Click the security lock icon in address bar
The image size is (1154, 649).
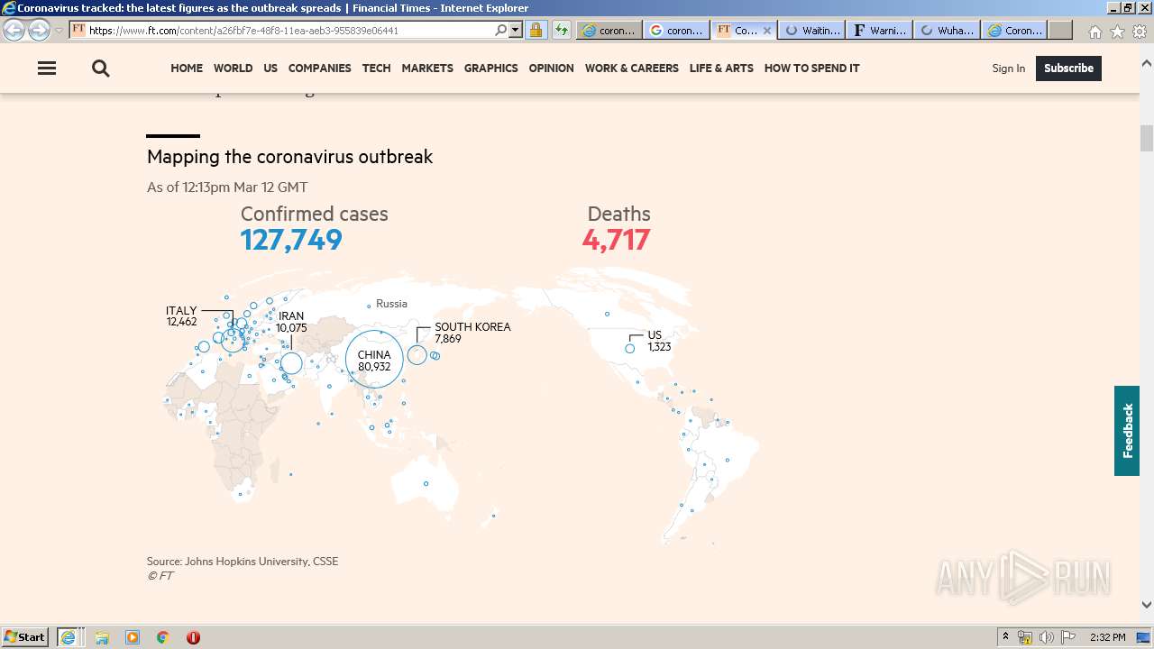pyautogui.click(x=536, y=30)
